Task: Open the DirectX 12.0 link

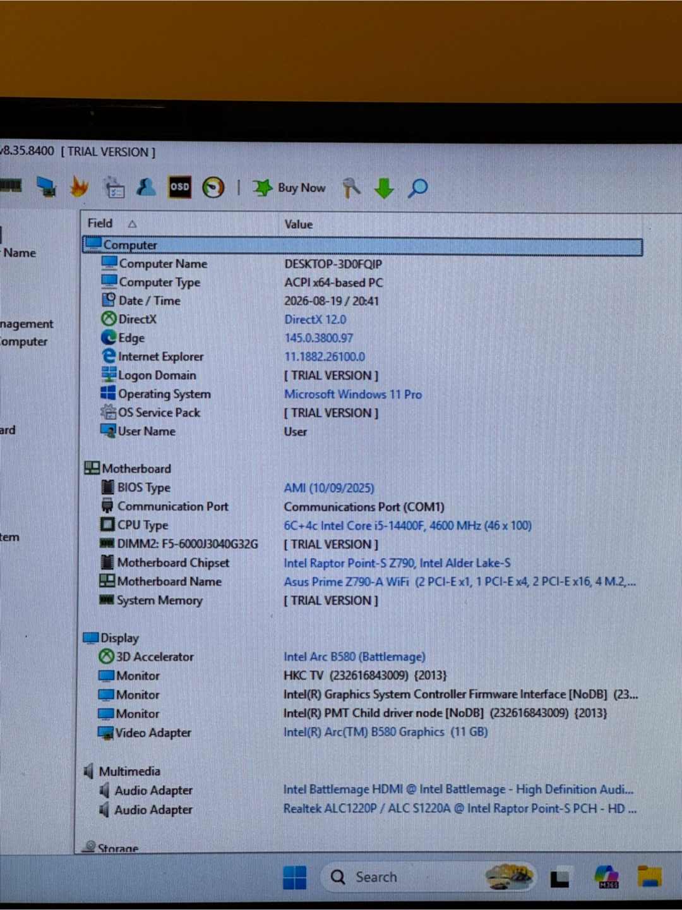Action: pyautogui.click(x=315, y=320)
